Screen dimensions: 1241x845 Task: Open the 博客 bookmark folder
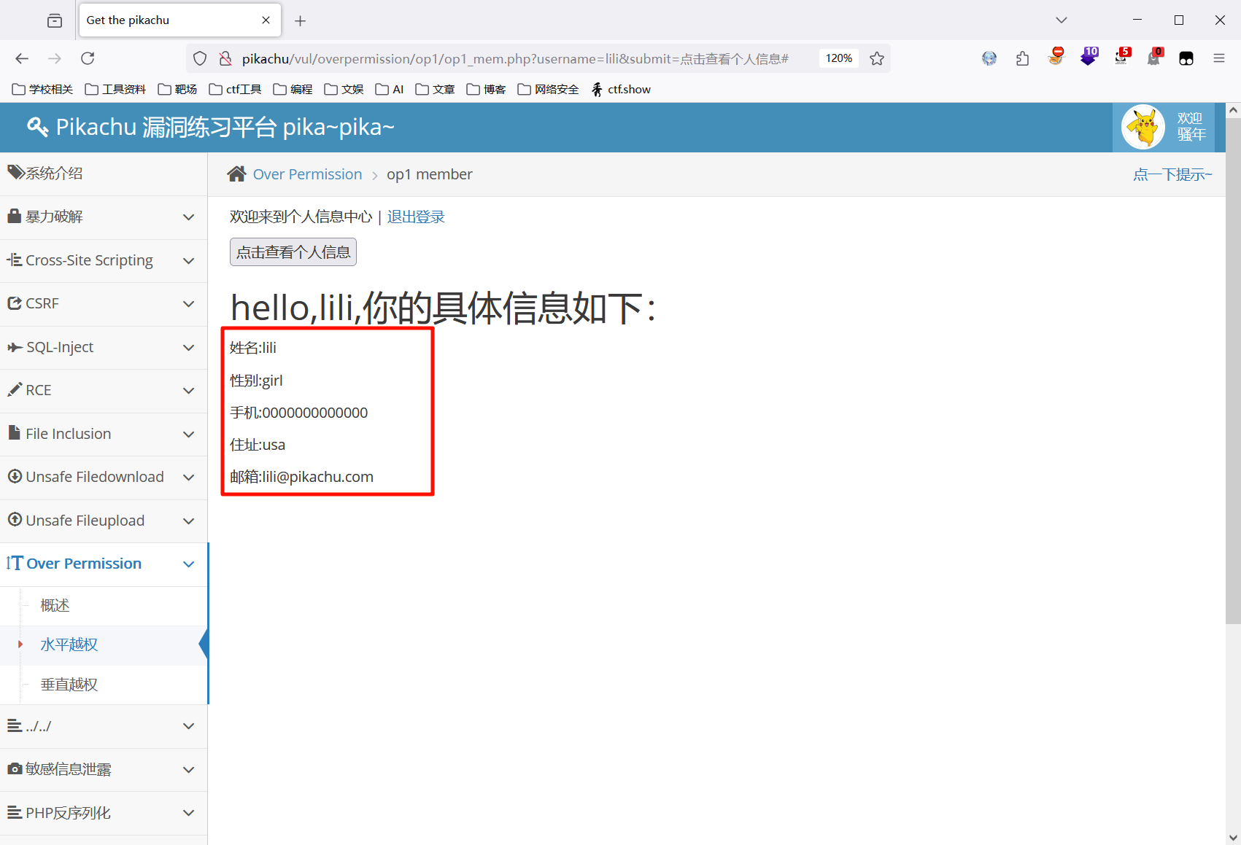[x=486, y=89]
